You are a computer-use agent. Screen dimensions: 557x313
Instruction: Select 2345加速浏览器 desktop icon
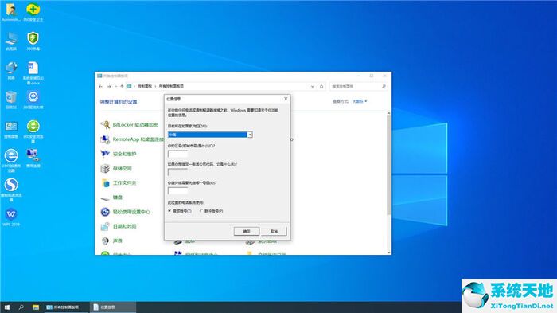pyautogui.click(x=11, y=161)
